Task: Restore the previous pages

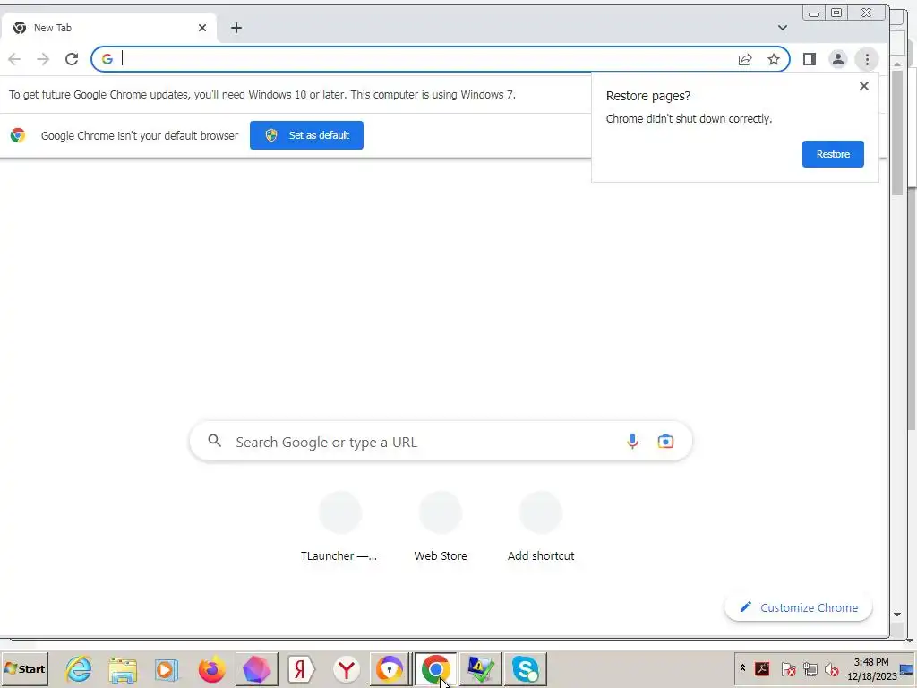Action: pos(832,154)
